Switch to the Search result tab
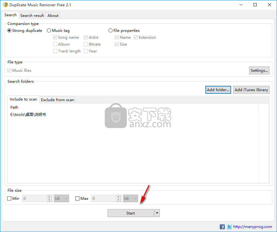The image size is (277, 232). click(32, 16)
